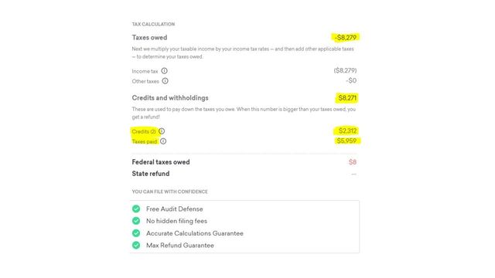Click the highlighted $8,271 credits total
The width and height of the screenshot is (495, 278).
tap(347, 98)
